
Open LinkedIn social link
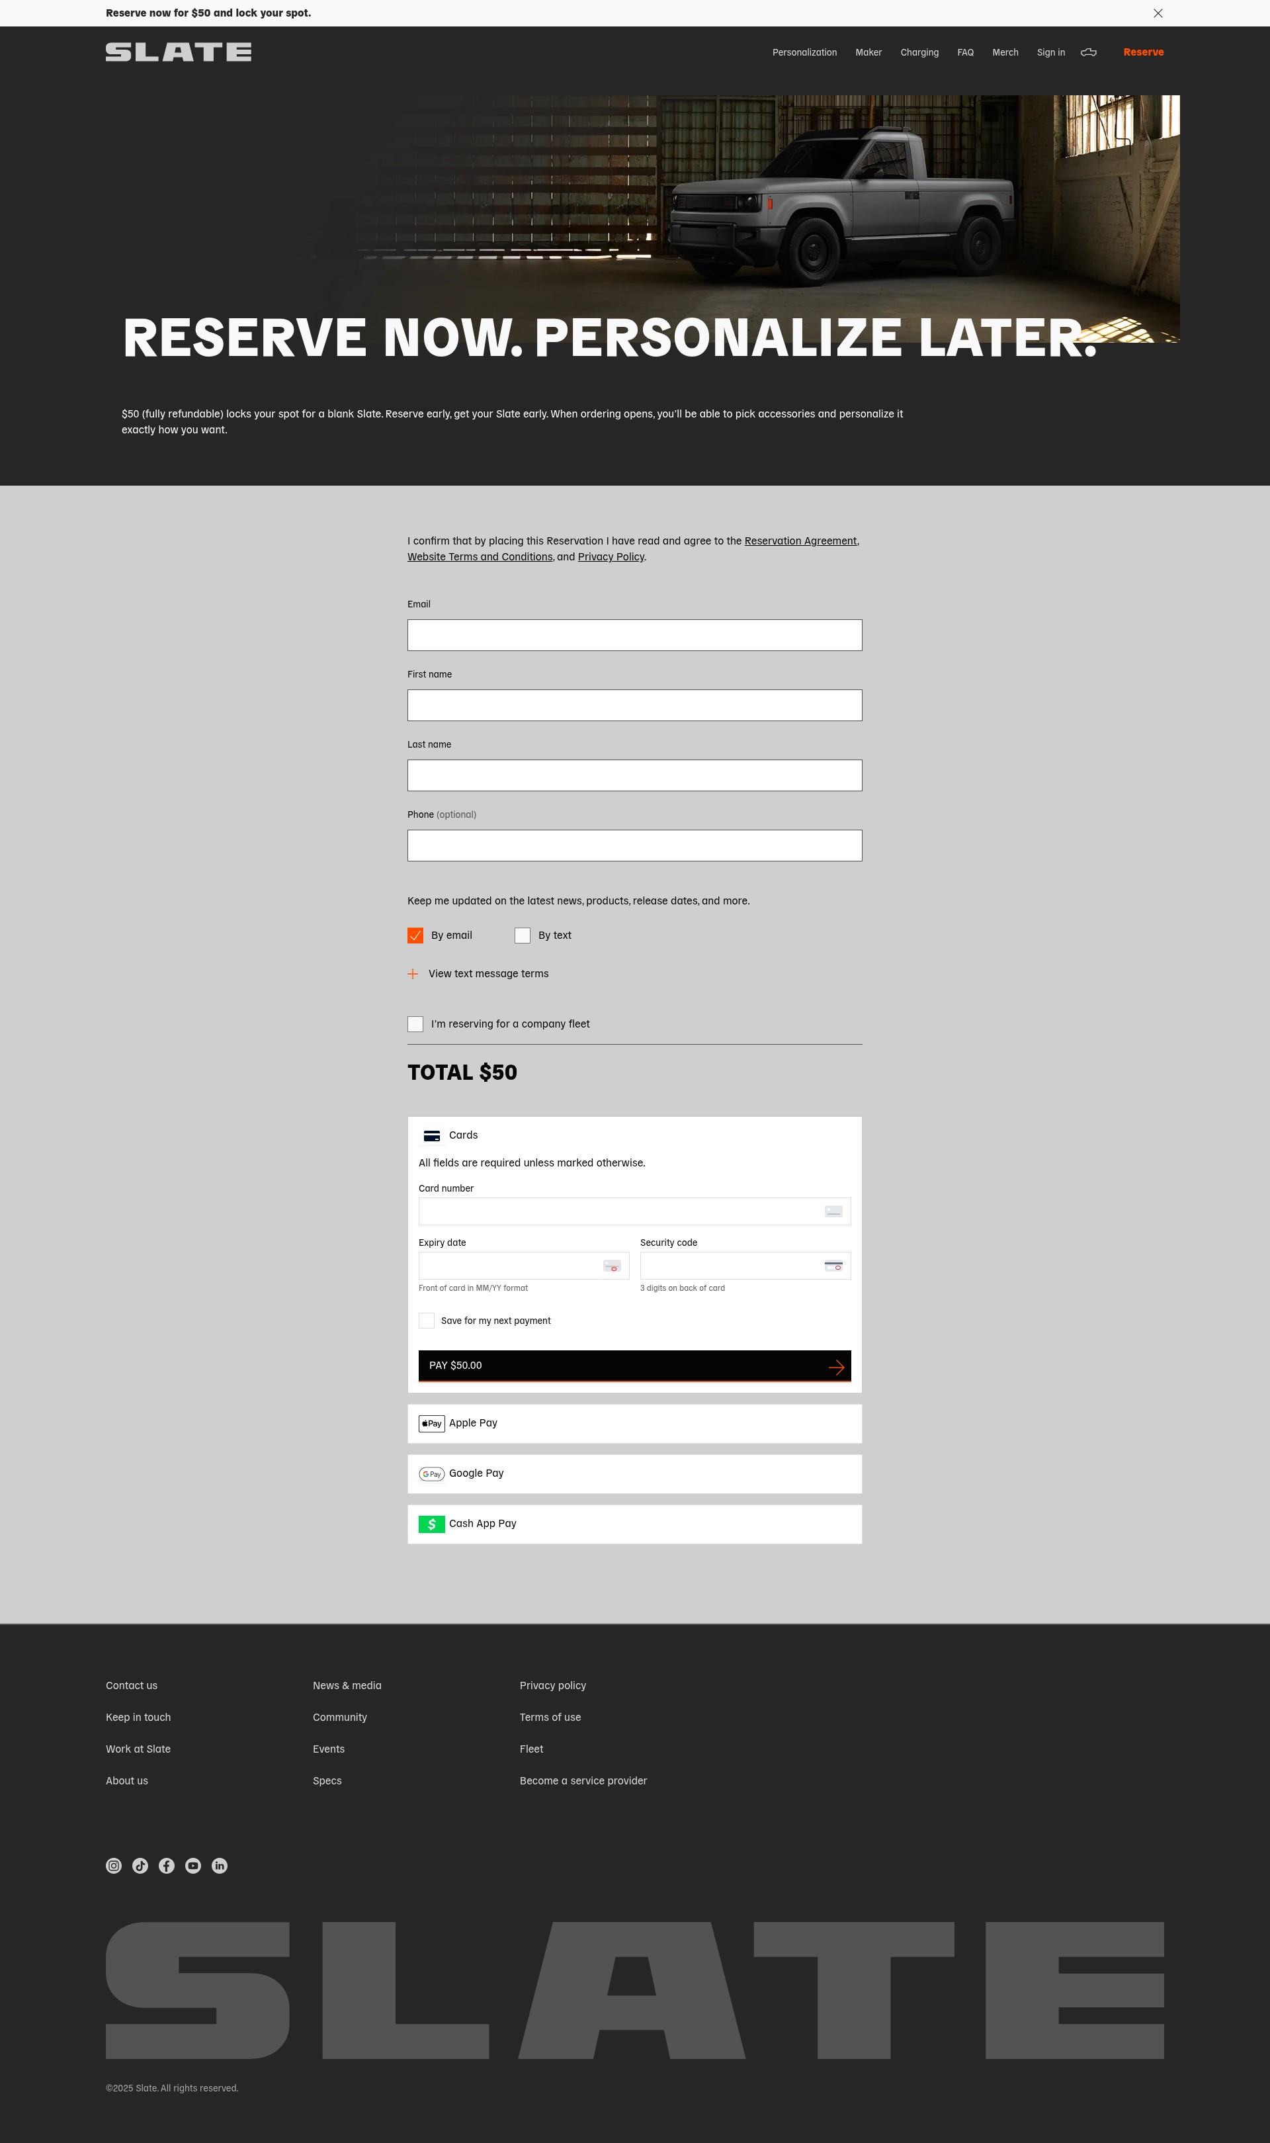(x=220, y=1866)
